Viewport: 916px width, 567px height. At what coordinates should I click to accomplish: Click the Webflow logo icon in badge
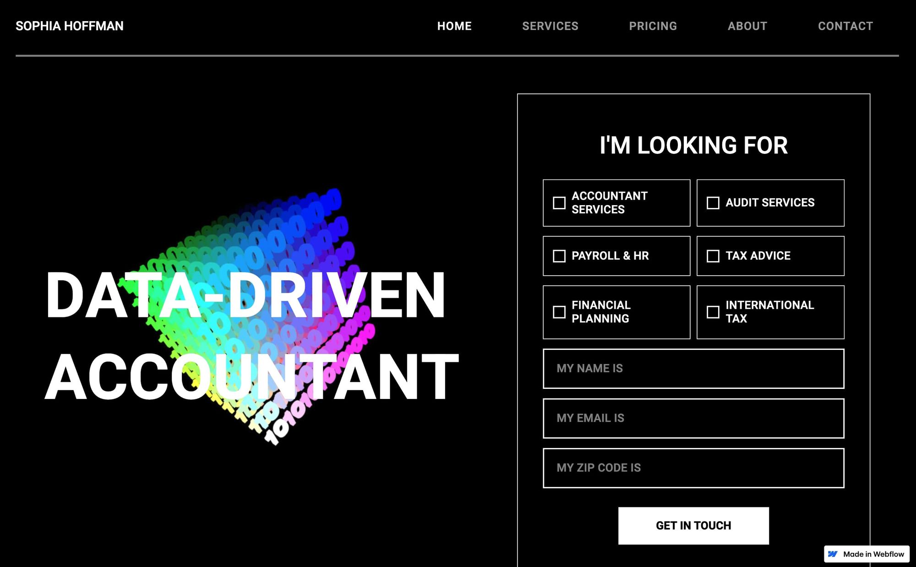(833, 554)
